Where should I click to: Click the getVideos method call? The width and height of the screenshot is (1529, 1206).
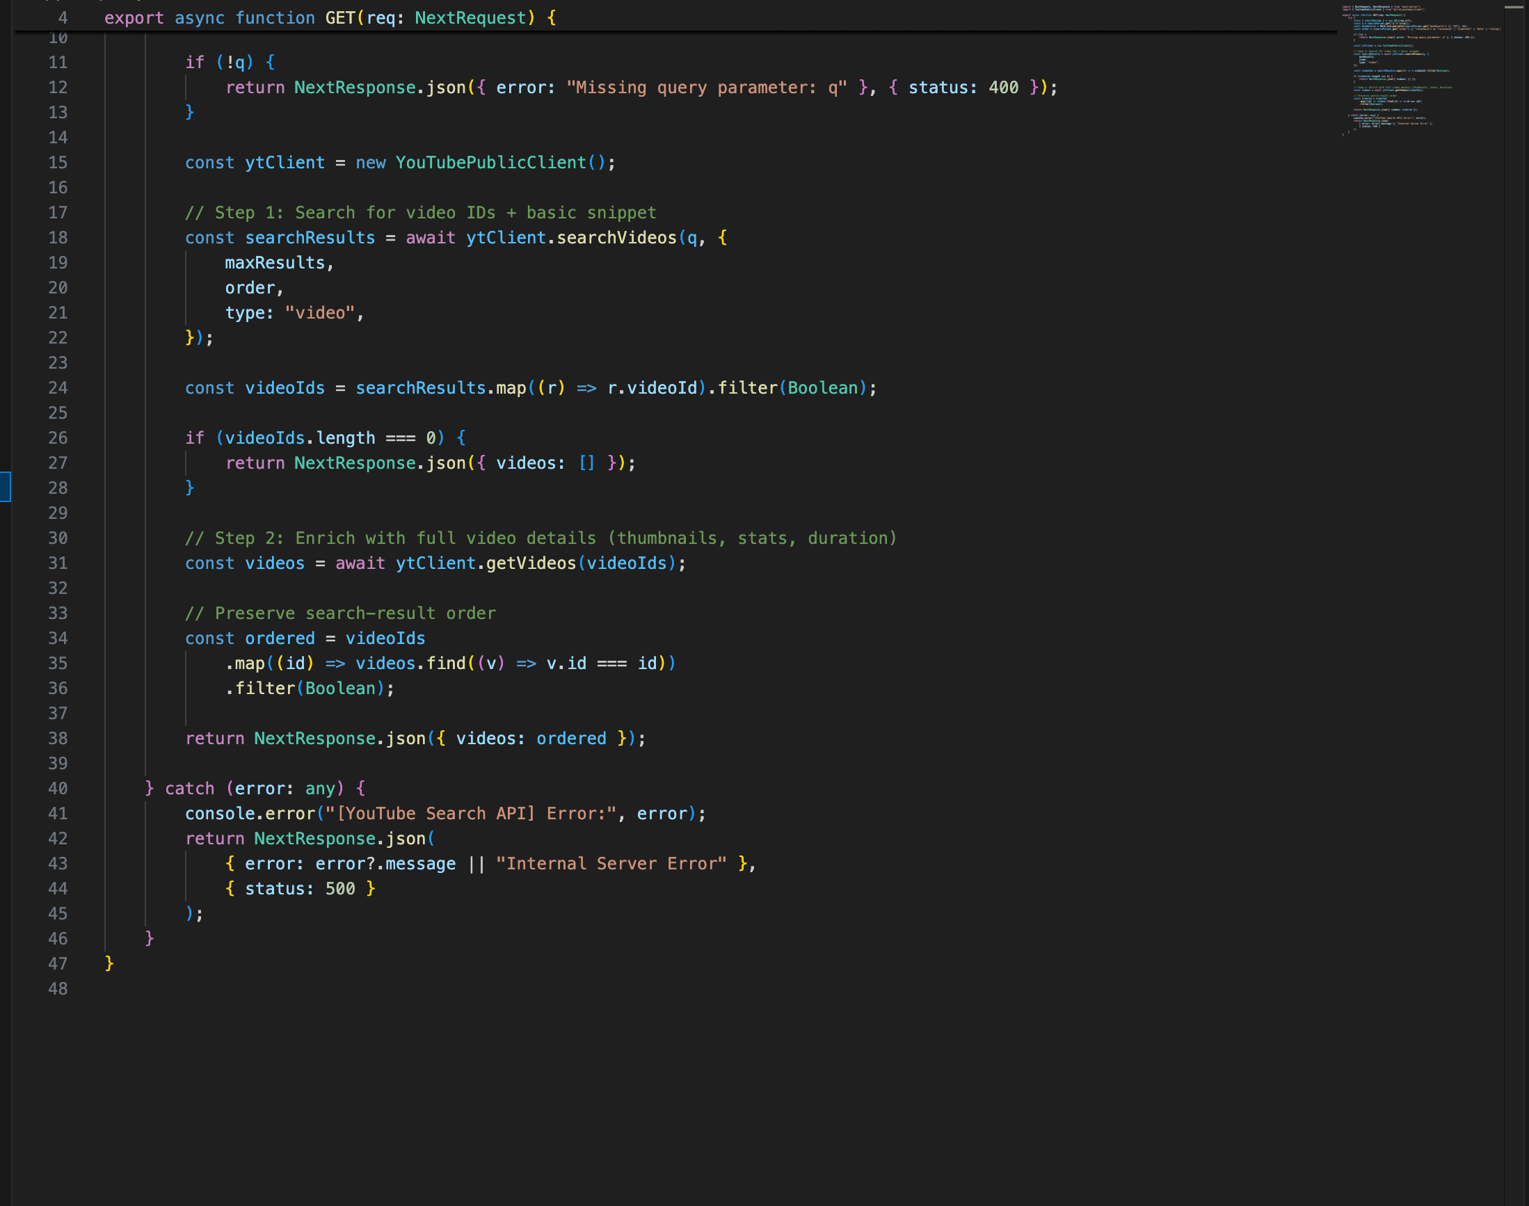coord(530,563)
